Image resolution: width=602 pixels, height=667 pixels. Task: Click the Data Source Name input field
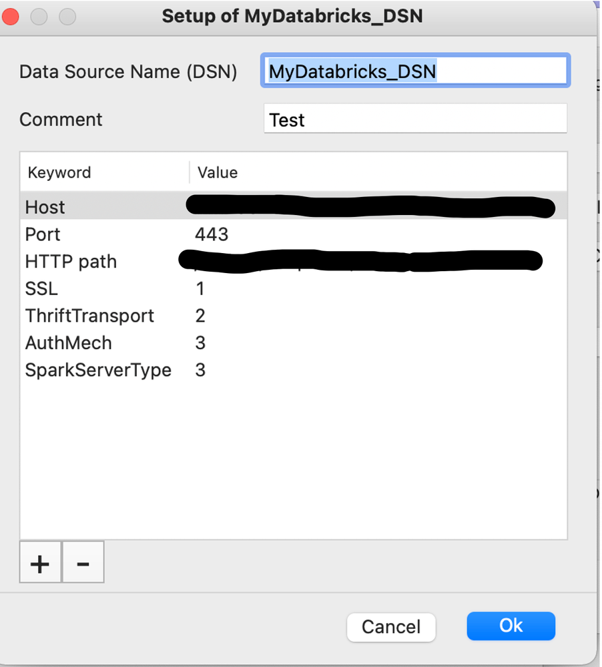tap(414, 71)
